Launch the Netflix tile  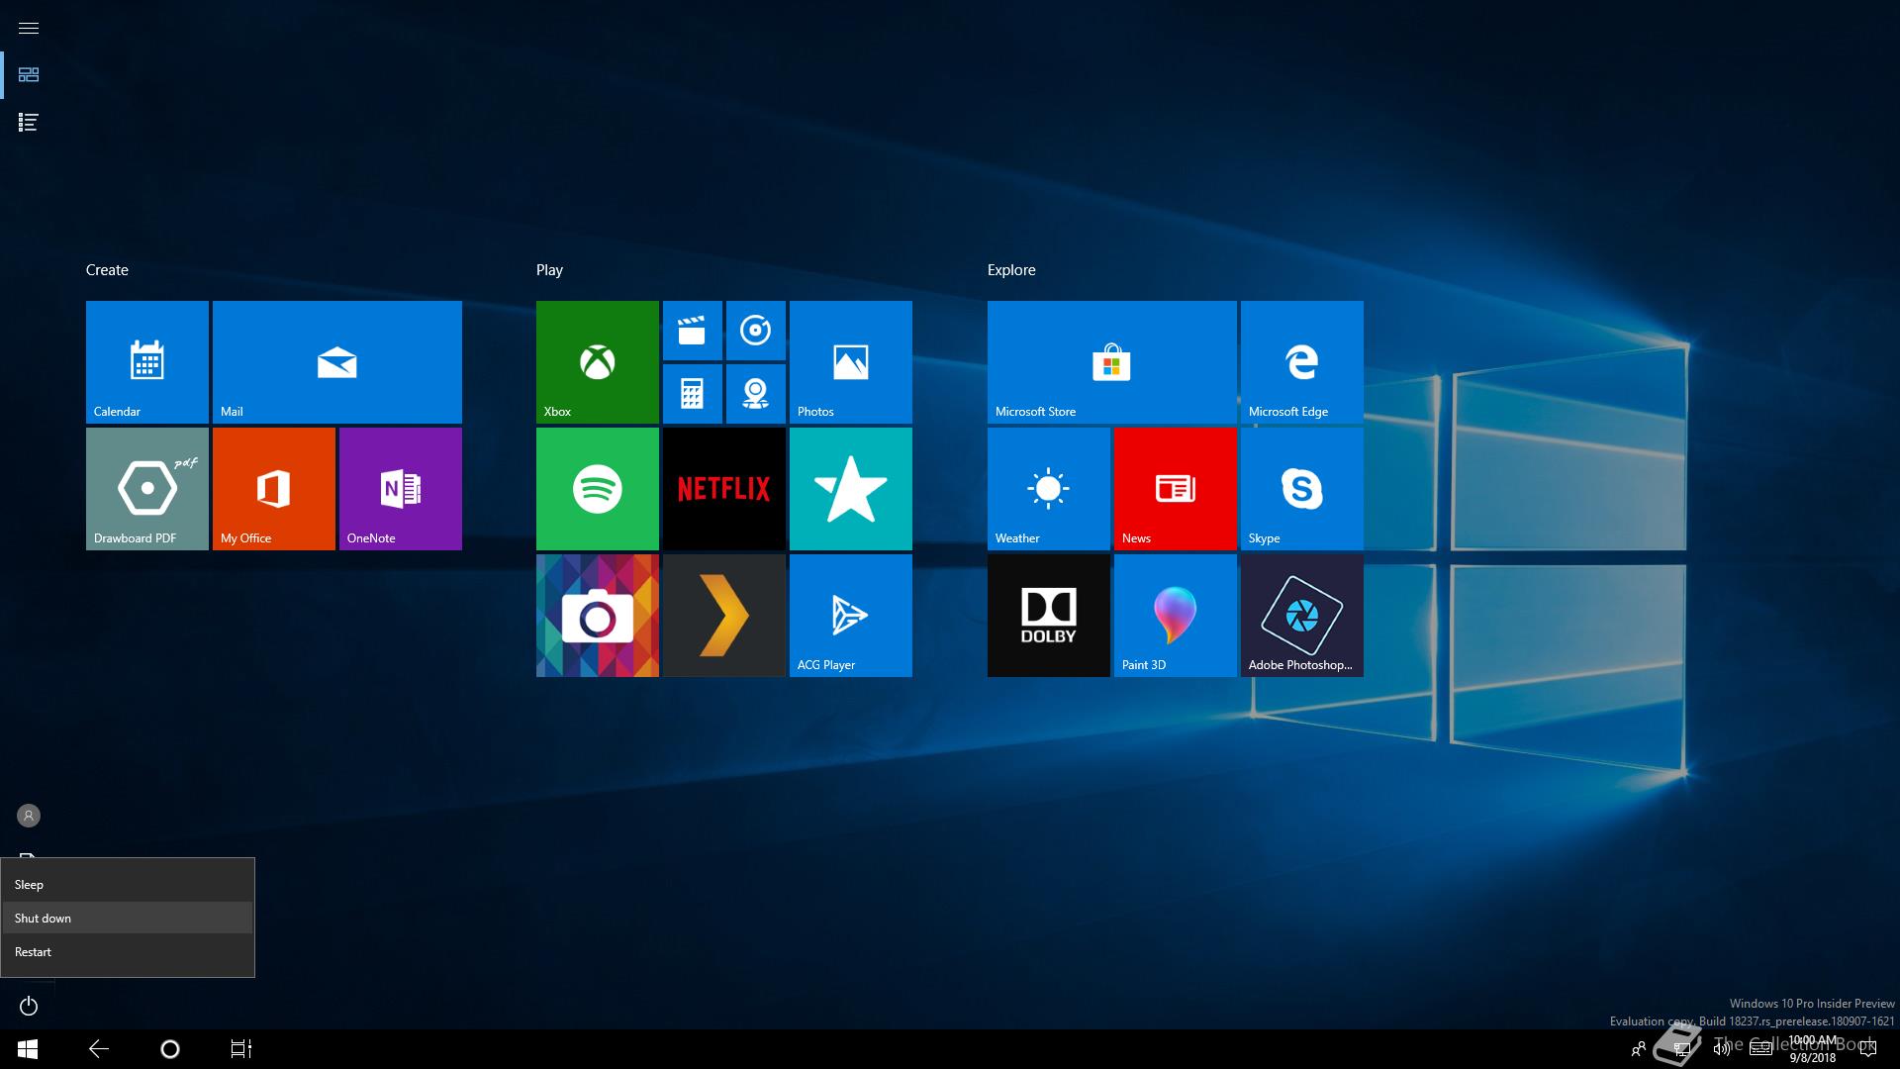point(724,489)
